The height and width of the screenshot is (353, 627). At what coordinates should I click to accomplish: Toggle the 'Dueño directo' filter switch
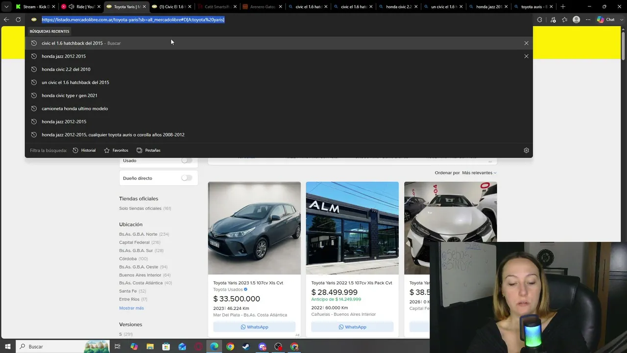pyautogui.click(x=187, y=178)
